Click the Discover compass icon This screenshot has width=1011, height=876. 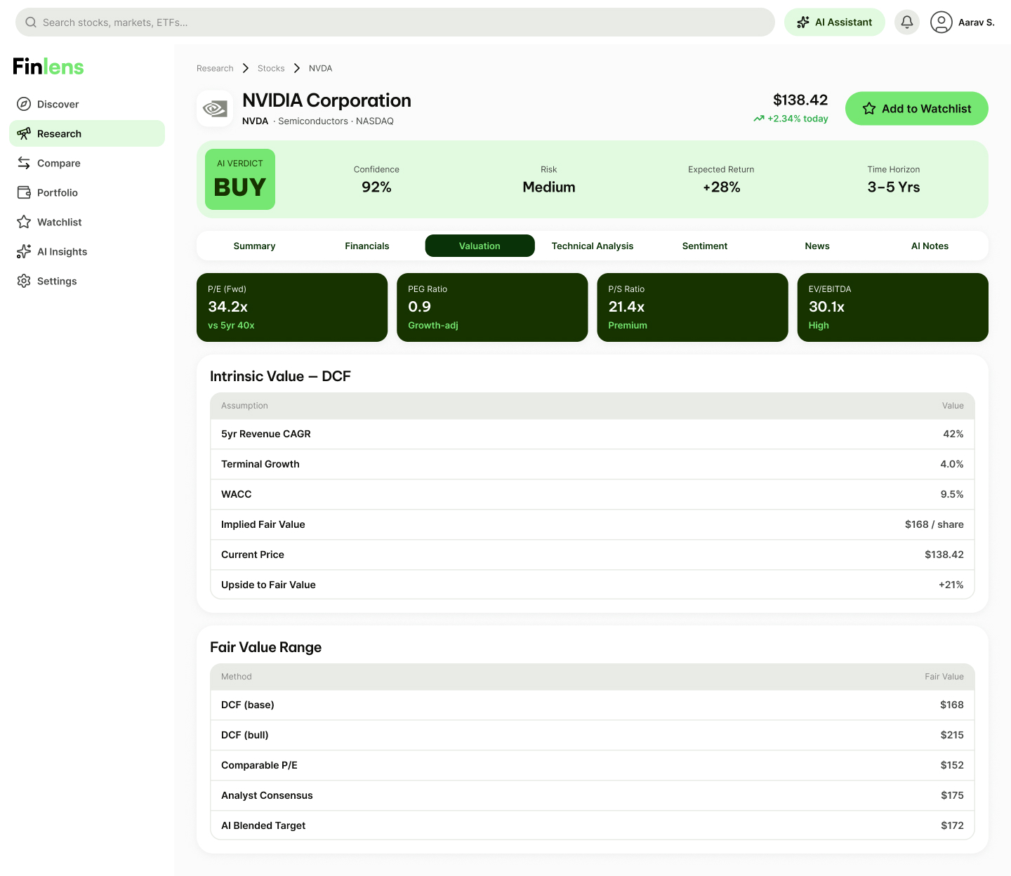[x=24, y=104]
